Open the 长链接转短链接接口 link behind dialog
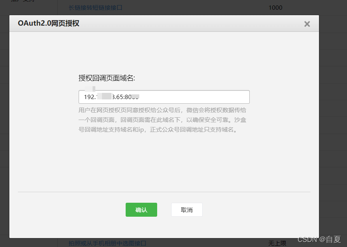The image size is (347, 247). (x=95, y=8)
